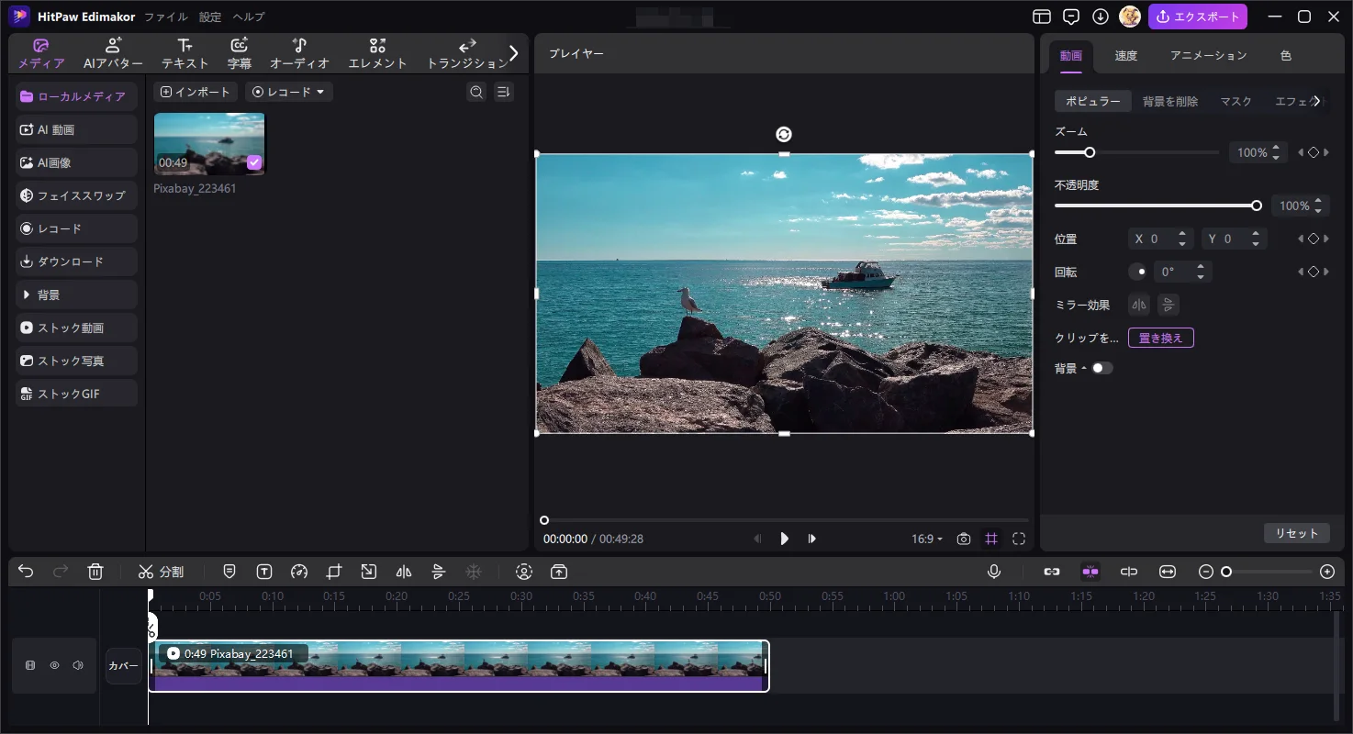The width and height of the screenshot is (1353, 734).
Task: Zoom in the timeline with plus icon
Action: pos(1327,572)
